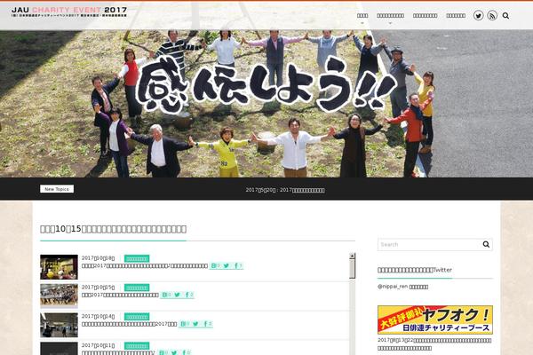The width and height of the screenshot is (533, 355).
Task: Select the 2017/10/15 date text
Action: (99, 288)
